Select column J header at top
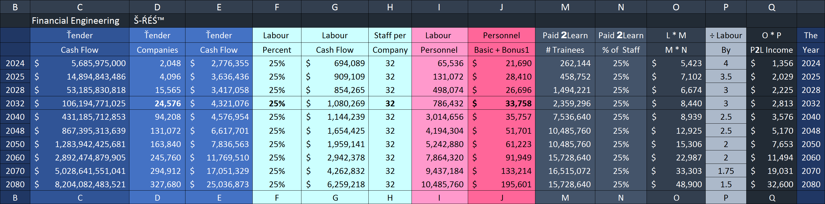The height and width of the screenshot is (204, 825). tap(501, 7)
